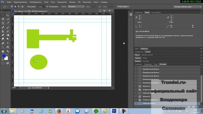The height and width of the screenshot is (114, 203).
Task: Choose Subtract from selection mode
Action: pyautogui.click(x=19, y=7)
